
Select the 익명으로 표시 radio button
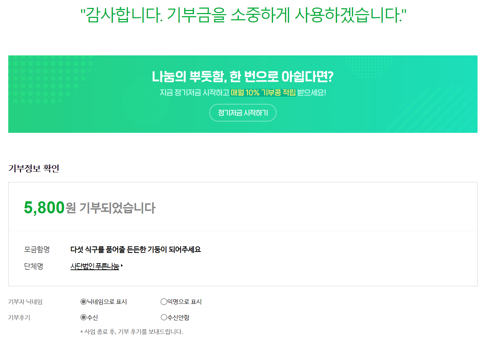pos(164,302)
